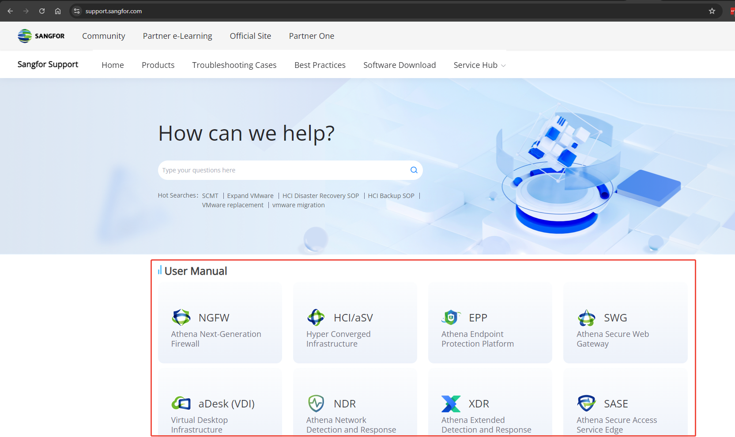View site information in address bar
The height and width of the screenshot is (437, 735).
coord(77,11)
